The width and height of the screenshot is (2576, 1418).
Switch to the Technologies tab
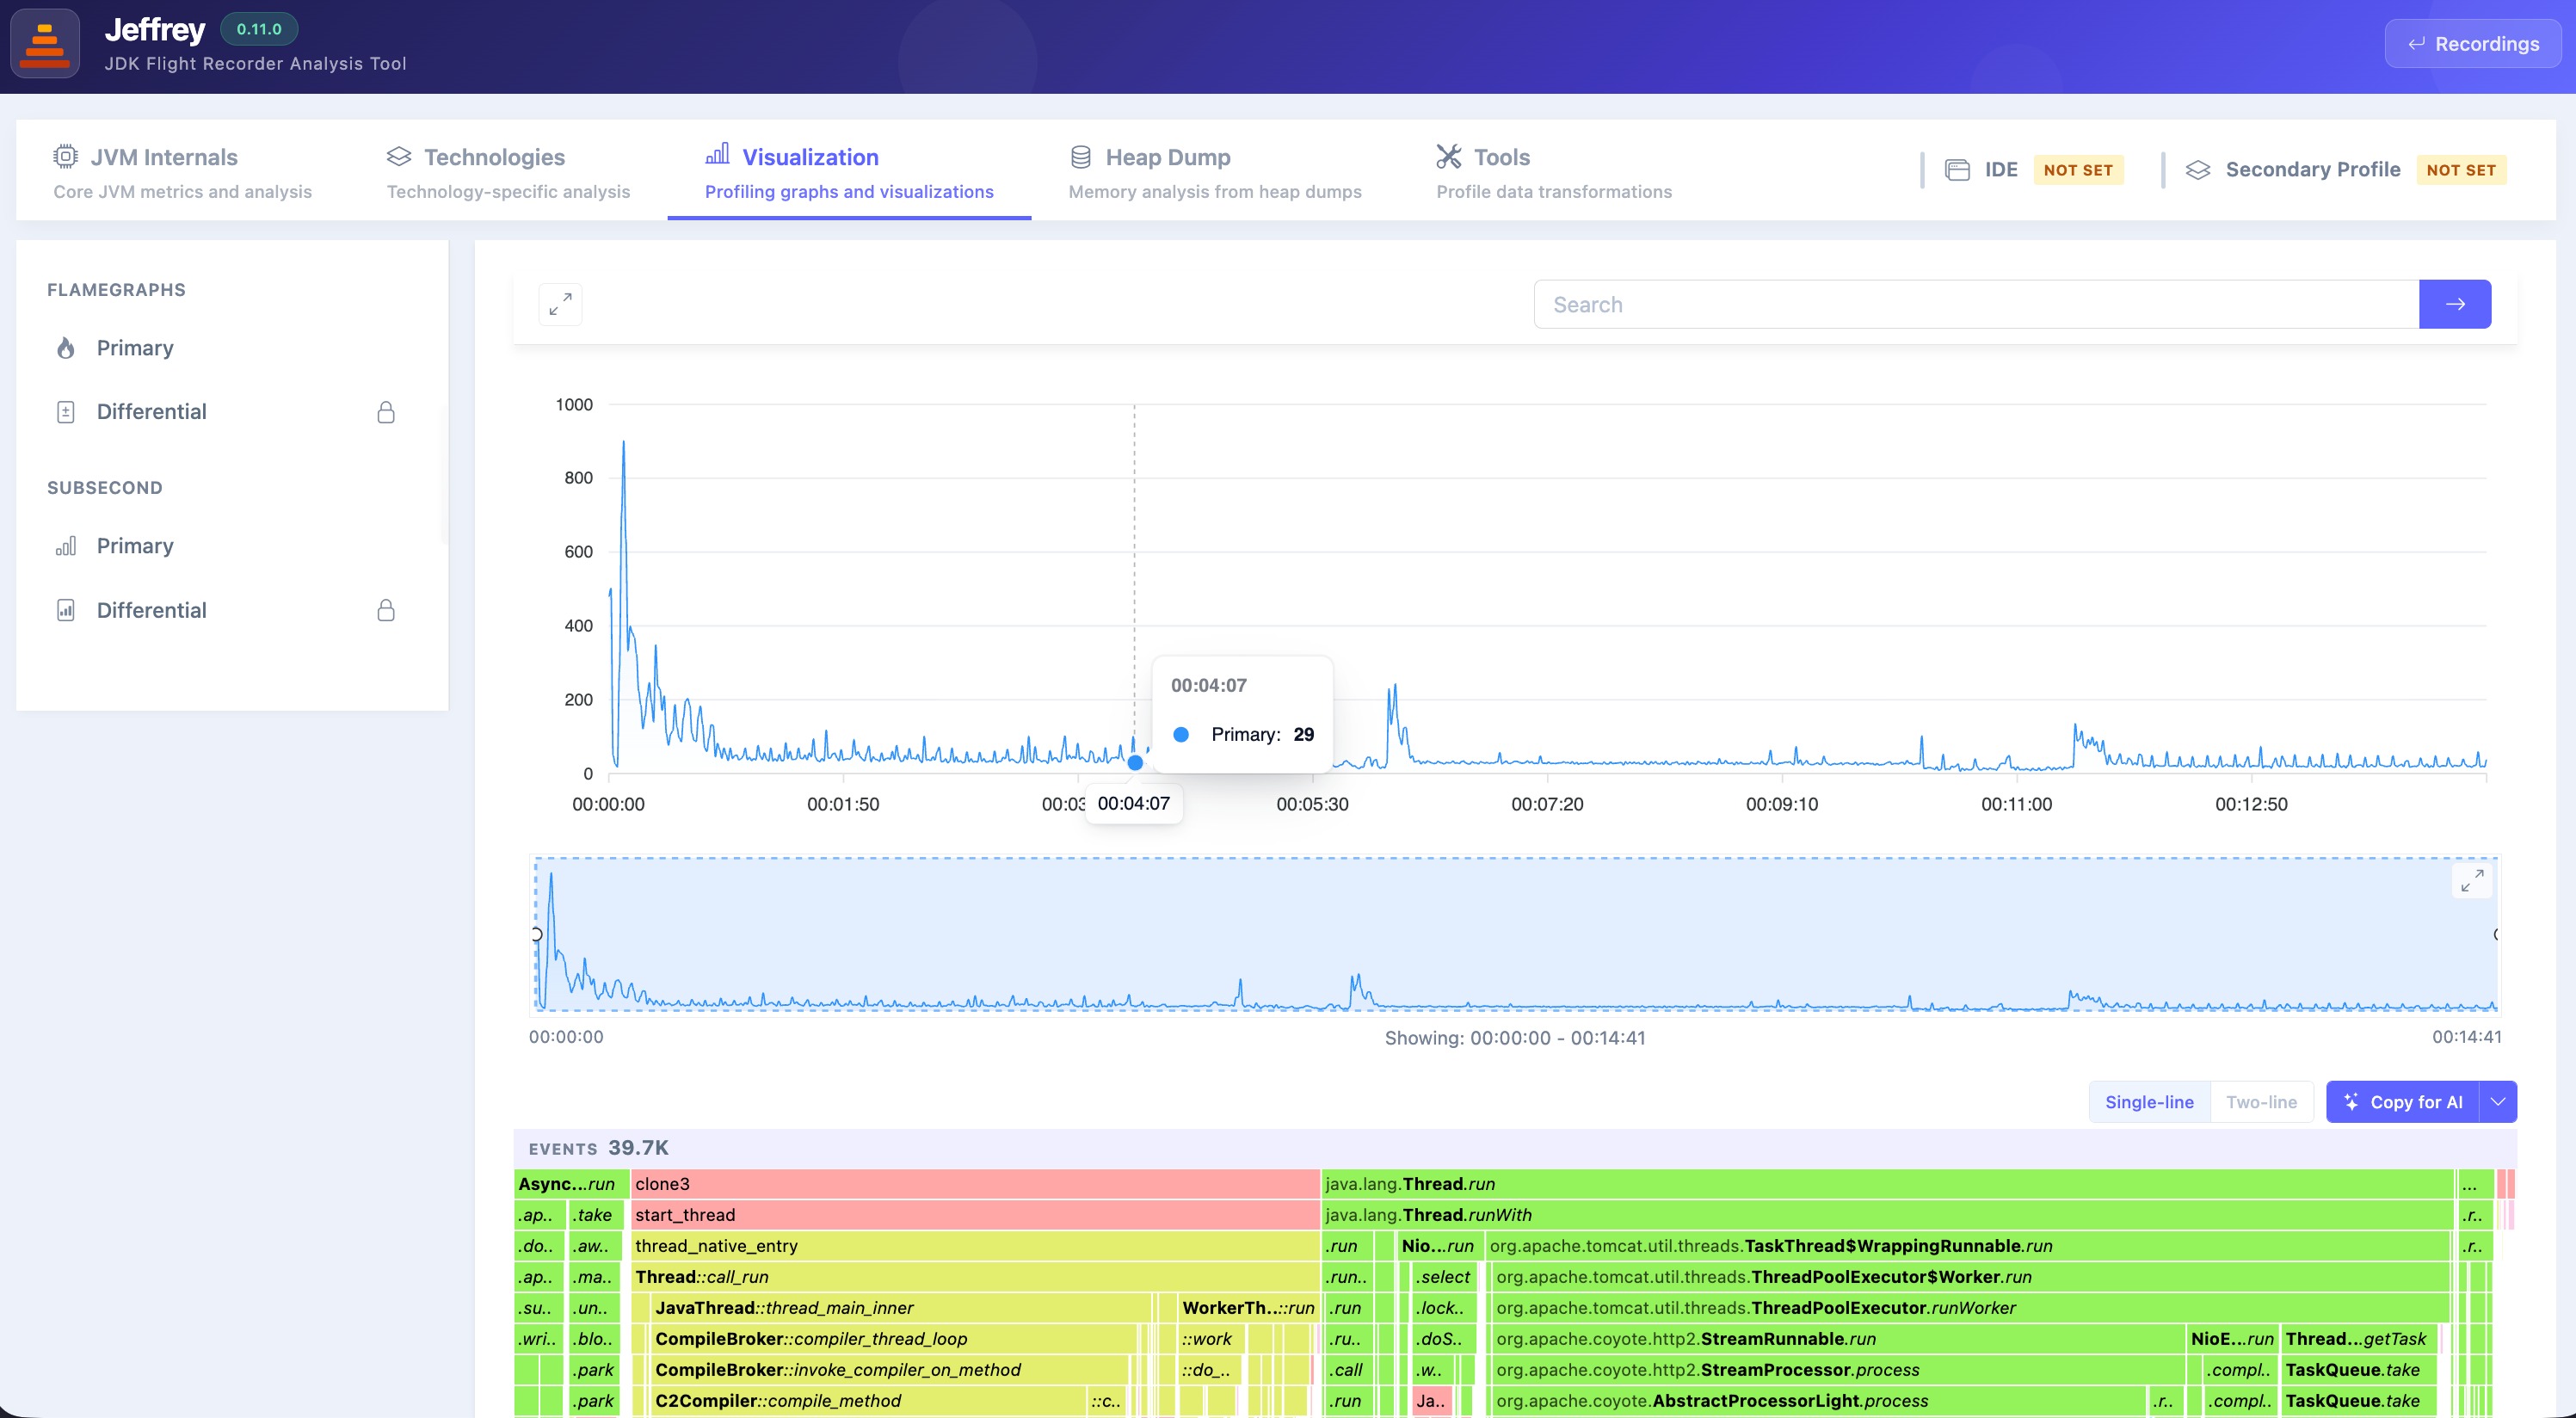[508, 172]
